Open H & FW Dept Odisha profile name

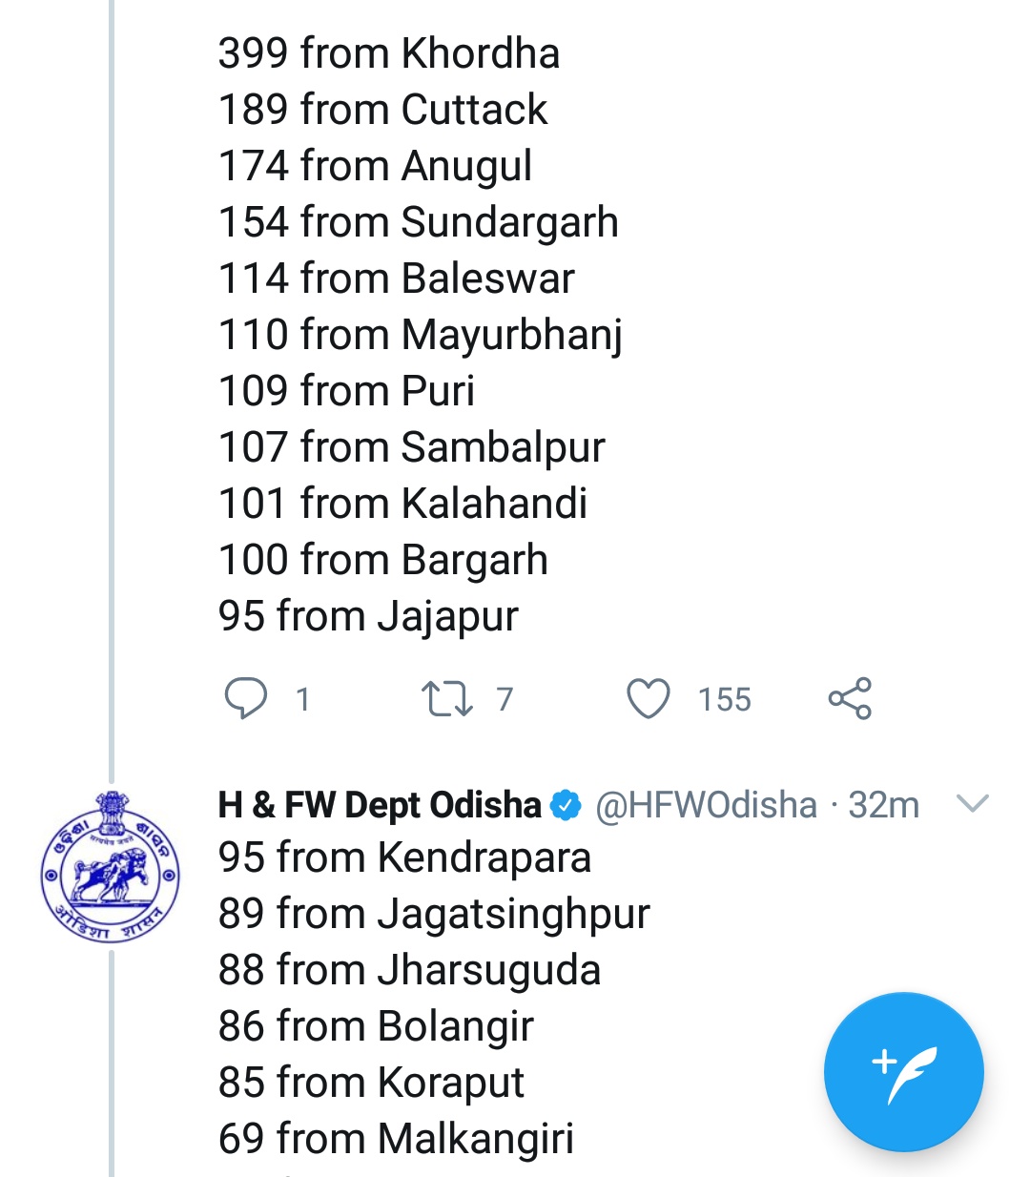point(380,806)
